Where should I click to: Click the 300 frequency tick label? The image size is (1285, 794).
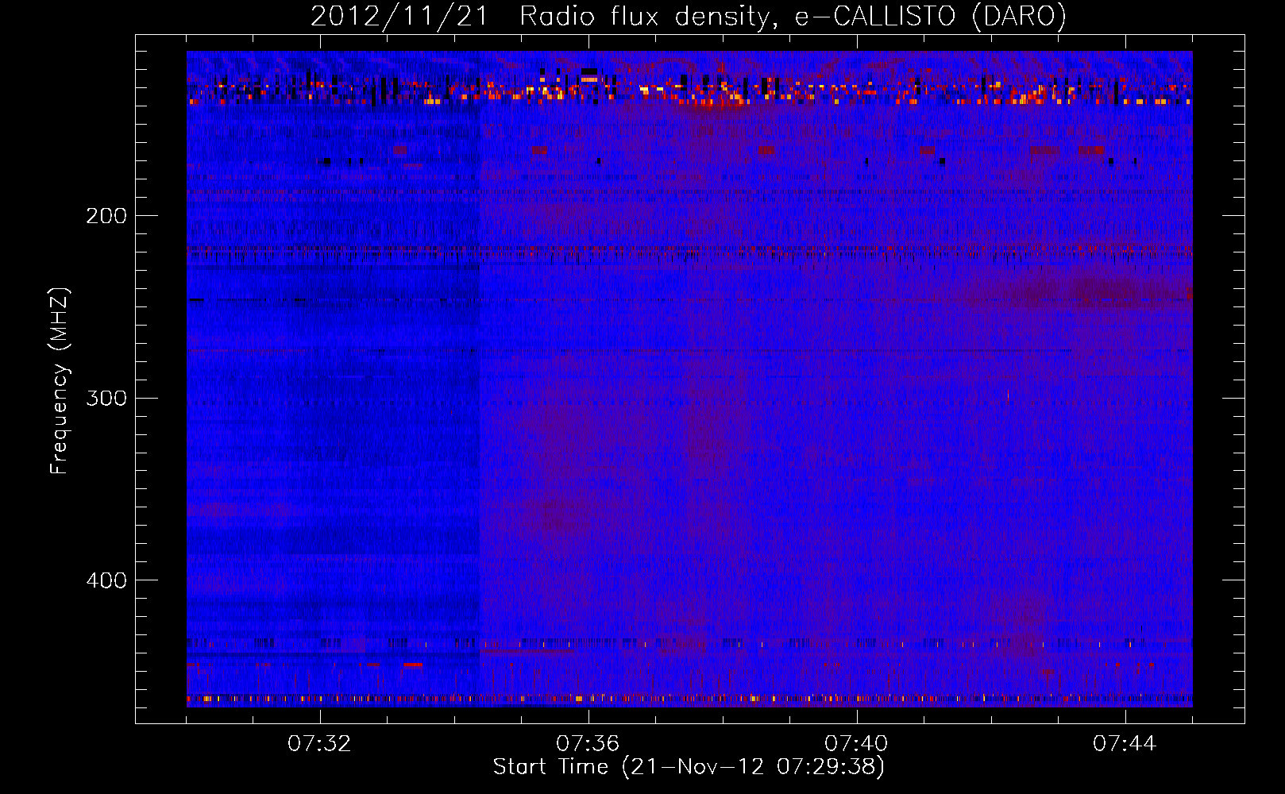[106, 398]
